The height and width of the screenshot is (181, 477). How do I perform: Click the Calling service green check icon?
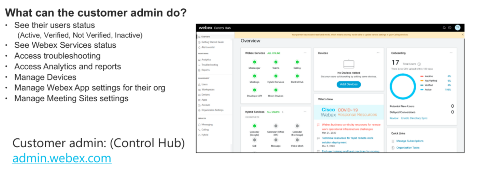click(297, 62)
